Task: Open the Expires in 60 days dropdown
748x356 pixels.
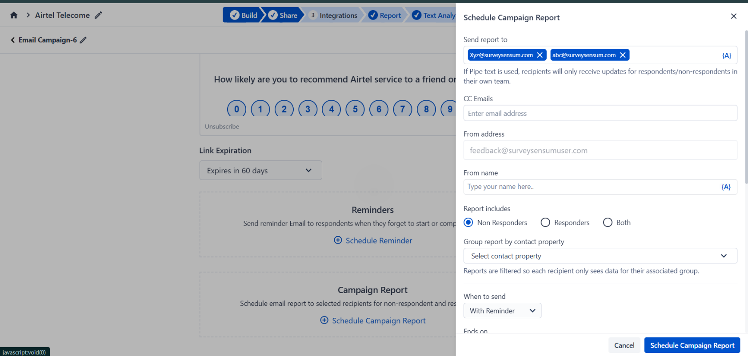Action: tap(260, 171)
